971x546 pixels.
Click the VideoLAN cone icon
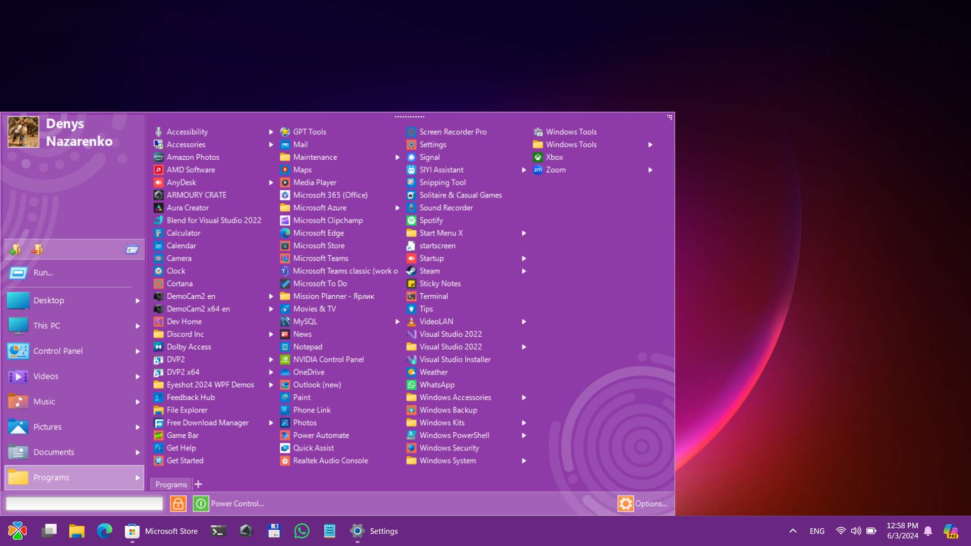[x=412, y=322]
